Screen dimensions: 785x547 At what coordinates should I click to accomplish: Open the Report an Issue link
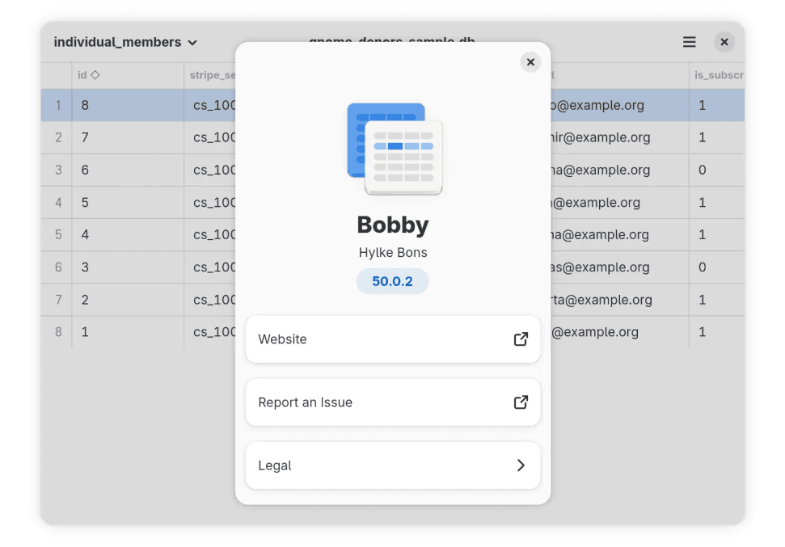click(x=393, y=402)
